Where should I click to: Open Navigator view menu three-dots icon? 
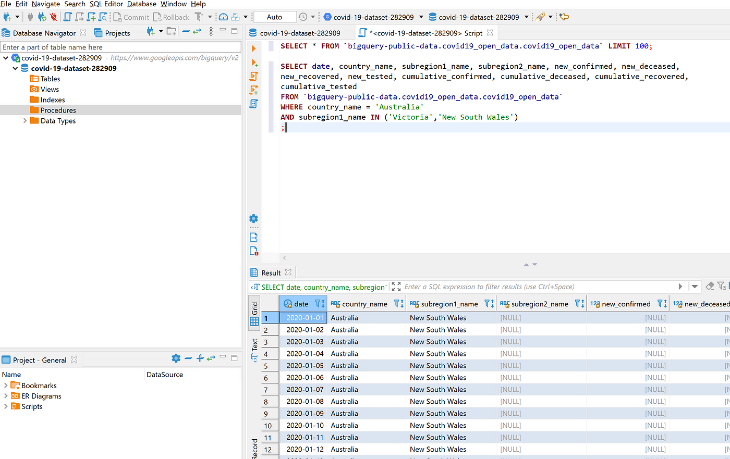(211, 32)
